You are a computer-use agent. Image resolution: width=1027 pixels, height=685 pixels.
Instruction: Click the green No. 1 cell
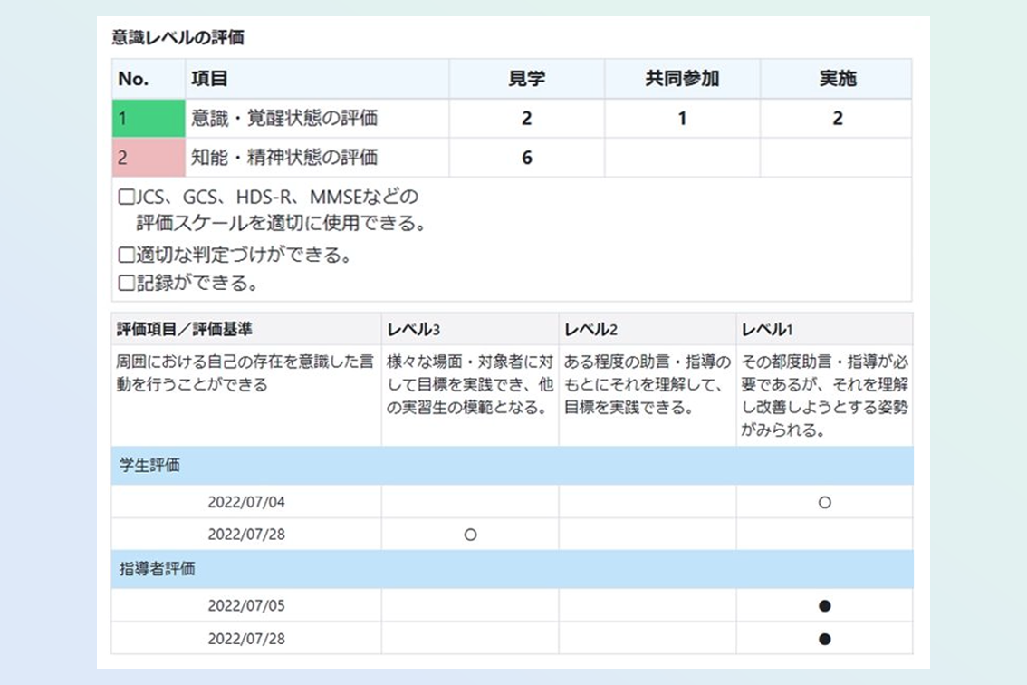click(x=148, y=119)
